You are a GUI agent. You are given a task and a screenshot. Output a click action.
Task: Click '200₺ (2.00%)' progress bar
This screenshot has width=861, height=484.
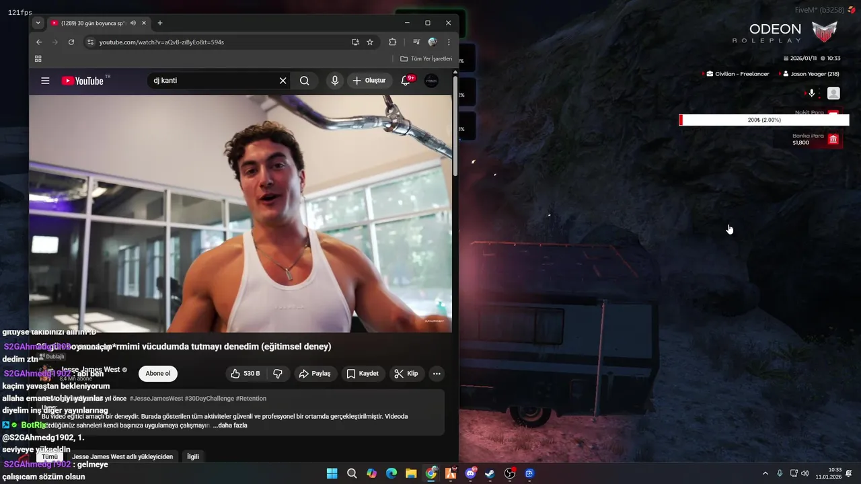click(764, 120)
